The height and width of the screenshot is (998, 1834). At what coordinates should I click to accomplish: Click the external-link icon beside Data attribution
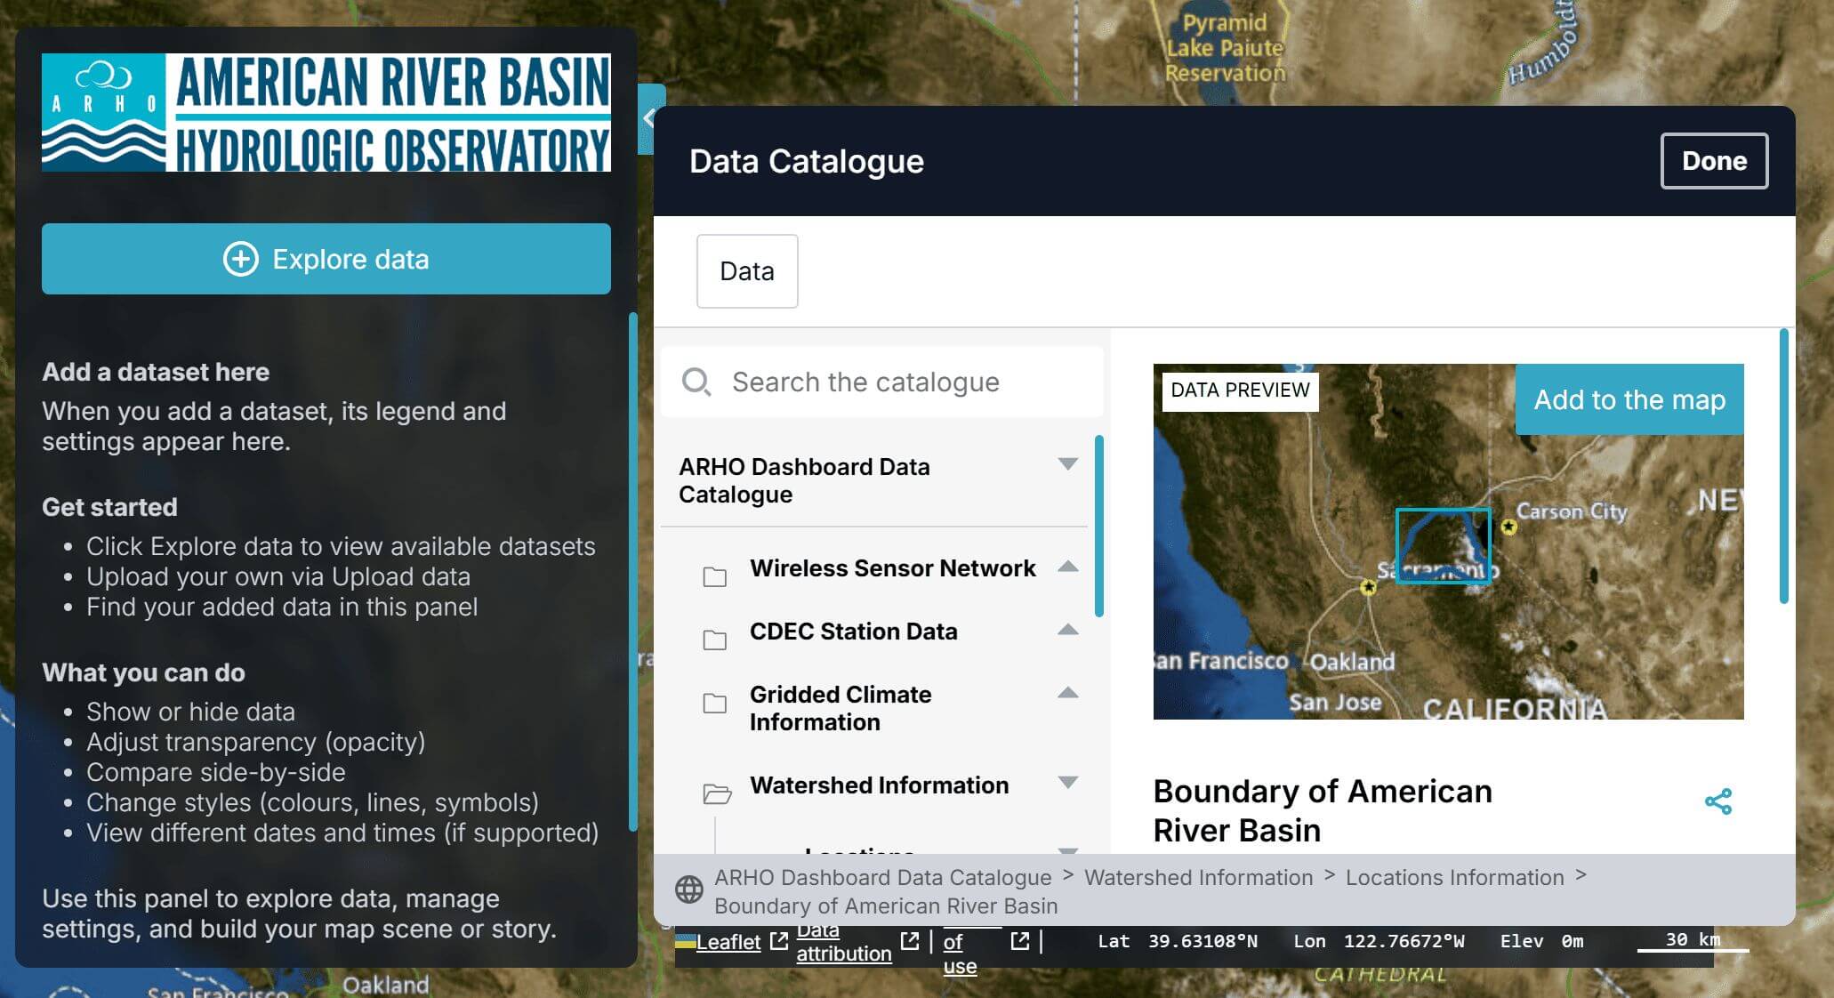pyautogui.click(x=910, y=941)
